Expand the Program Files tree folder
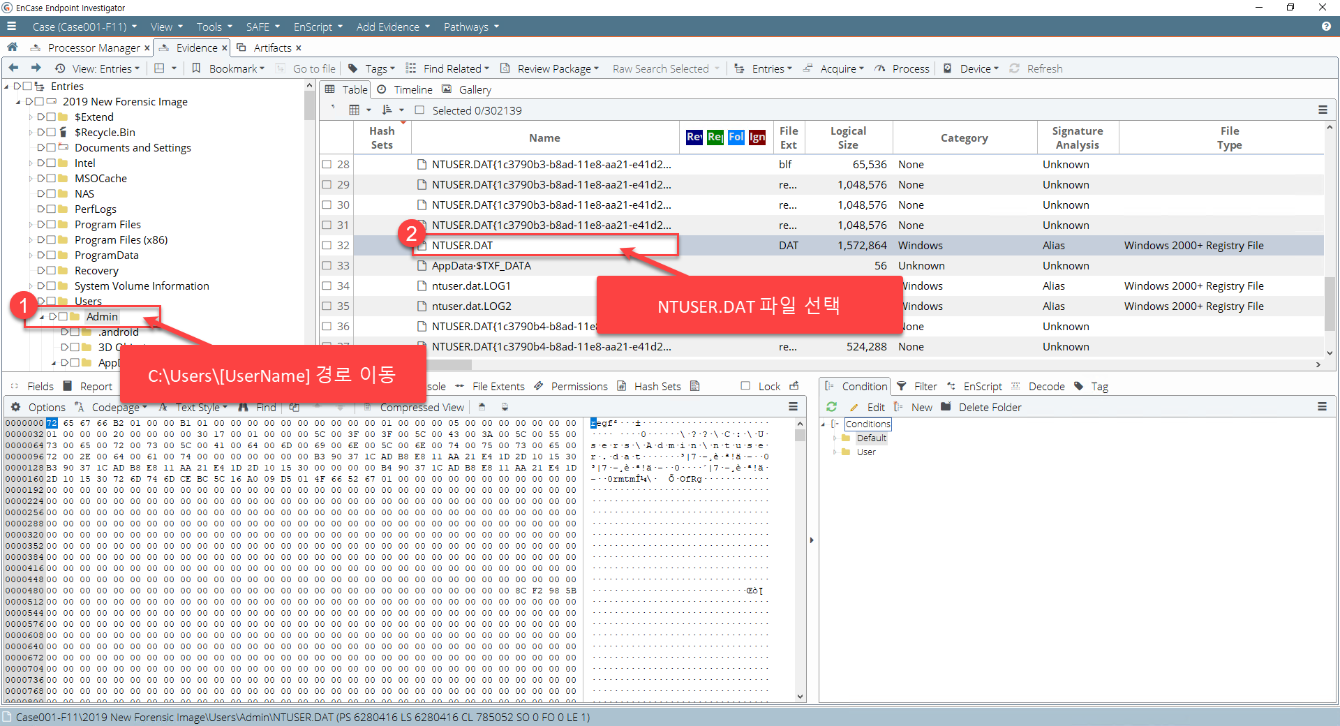1340x726 pixels. (x=31, y=225)
